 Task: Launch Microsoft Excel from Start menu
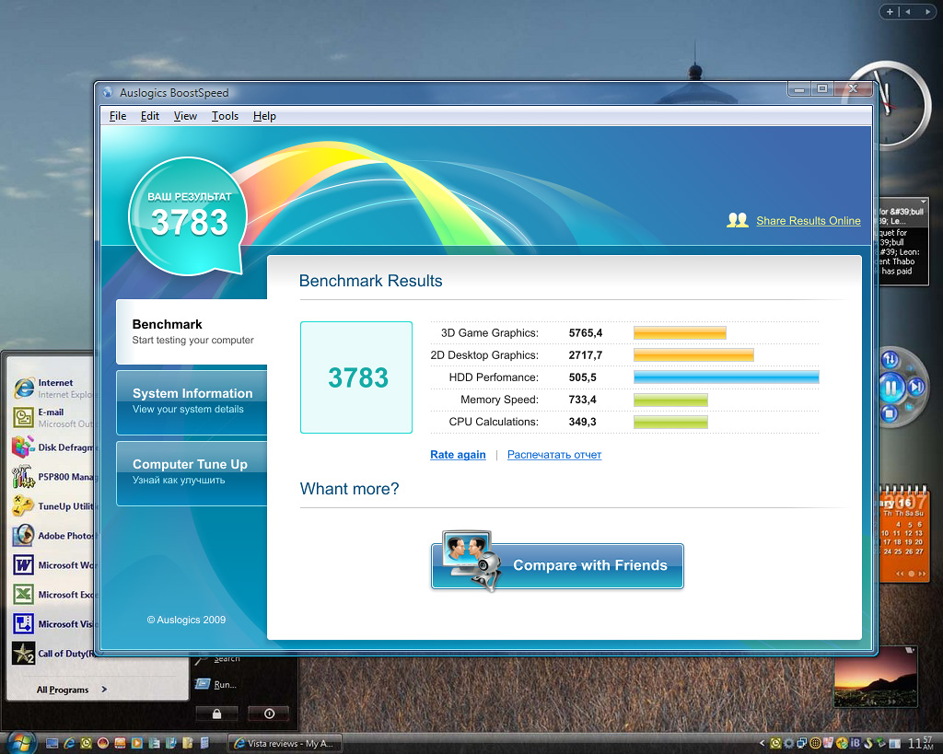point(52,594)
